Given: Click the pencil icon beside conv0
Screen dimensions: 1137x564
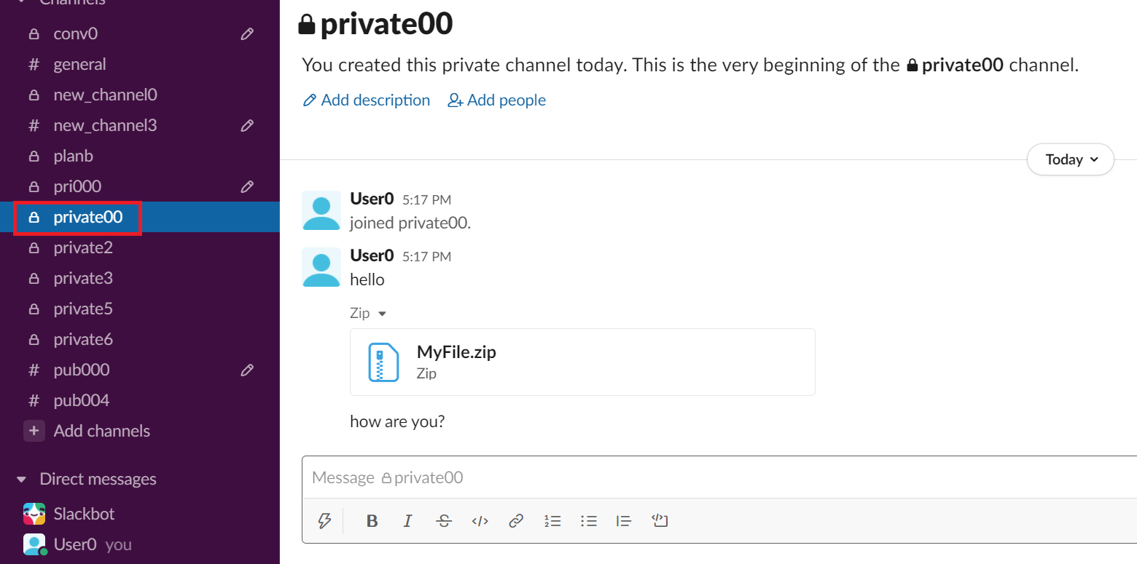Looking at the screenshot, I should point(247,33).
